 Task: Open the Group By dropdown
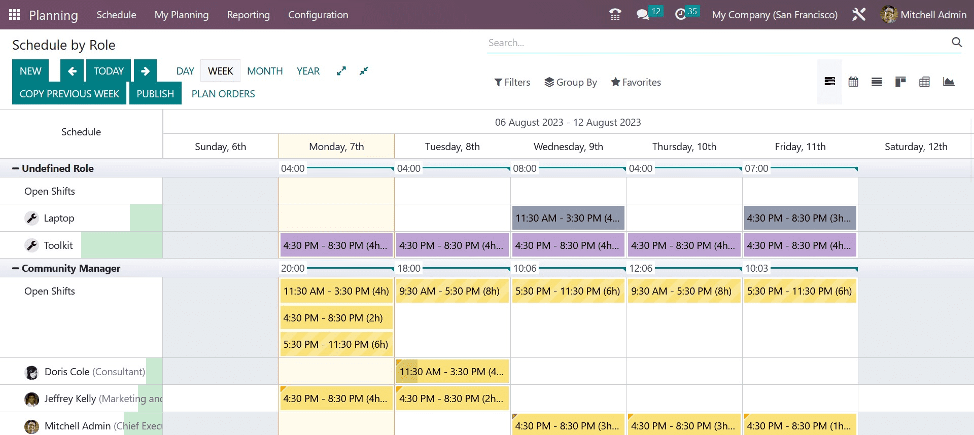point(571,82)
